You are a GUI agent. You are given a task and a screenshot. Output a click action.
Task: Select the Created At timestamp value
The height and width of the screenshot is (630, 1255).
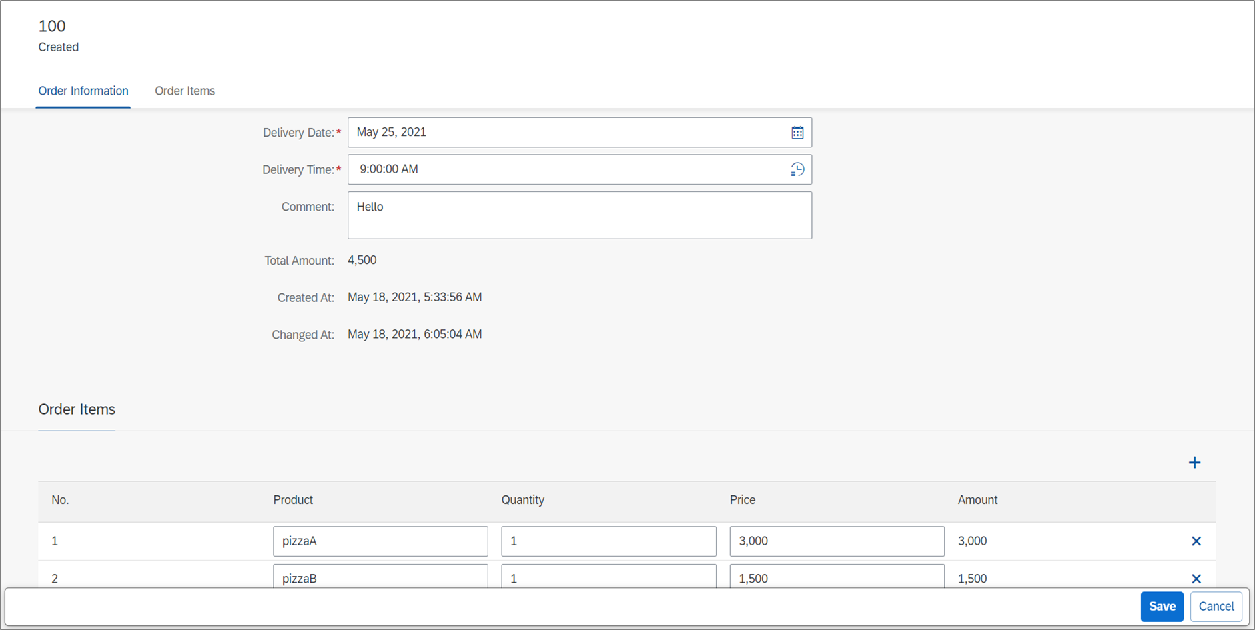414,297
